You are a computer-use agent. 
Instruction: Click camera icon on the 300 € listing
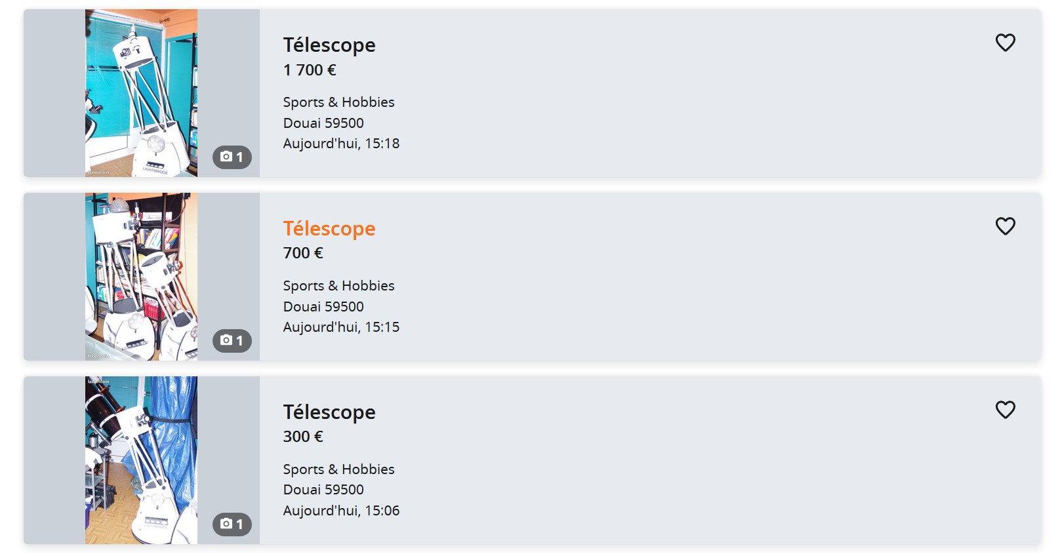pos(226,524)
